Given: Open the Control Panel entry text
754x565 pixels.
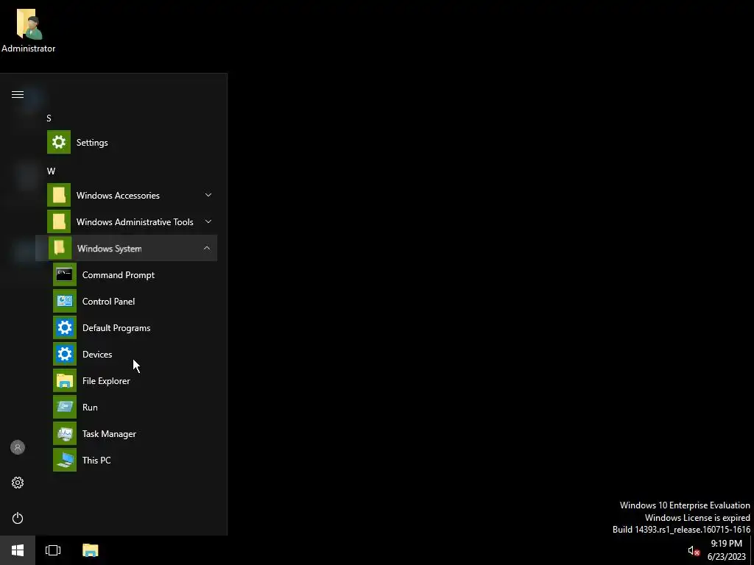Looking at the screenshot, I should tap(108, 301).
